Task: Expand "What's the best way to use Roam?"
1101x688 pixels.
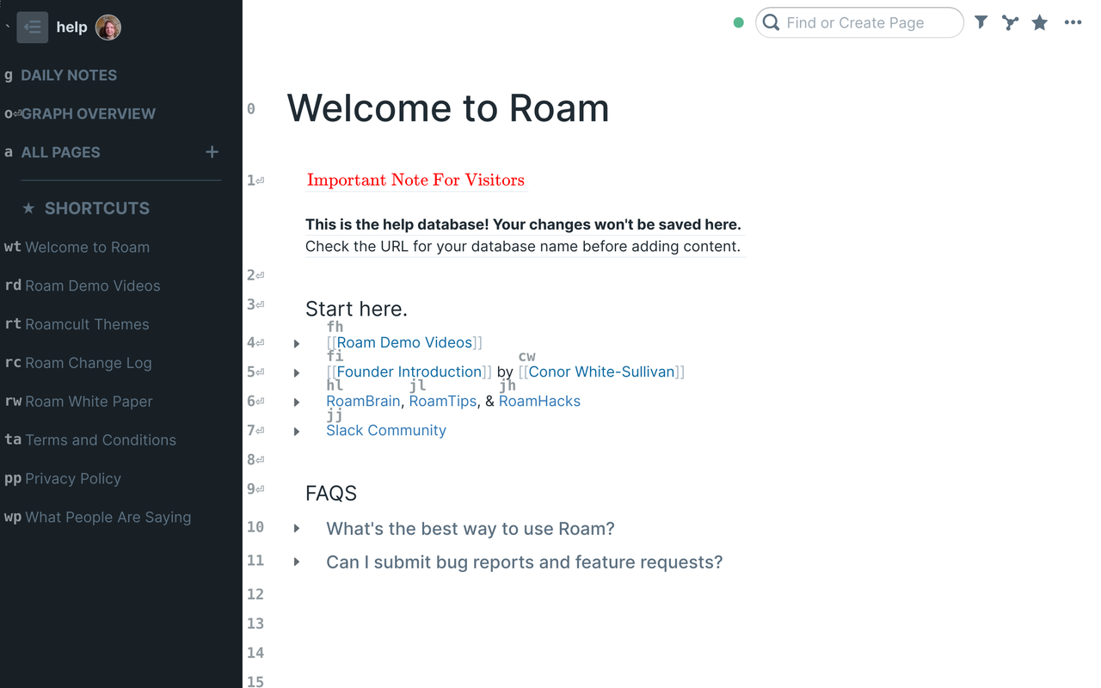Action: point(297,529)
